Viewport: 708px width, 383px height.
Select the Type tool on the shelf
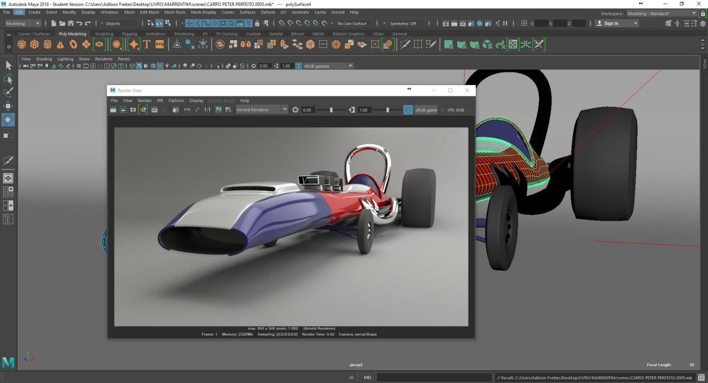click(146, 44)
